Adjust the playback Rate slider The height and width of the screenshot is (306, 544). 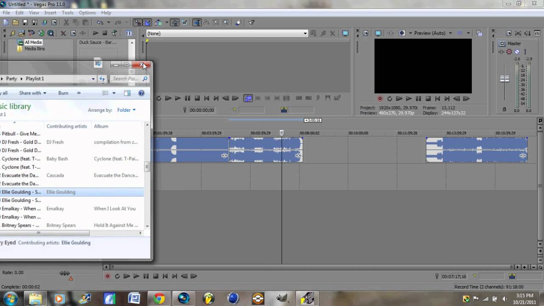point(65,273)
